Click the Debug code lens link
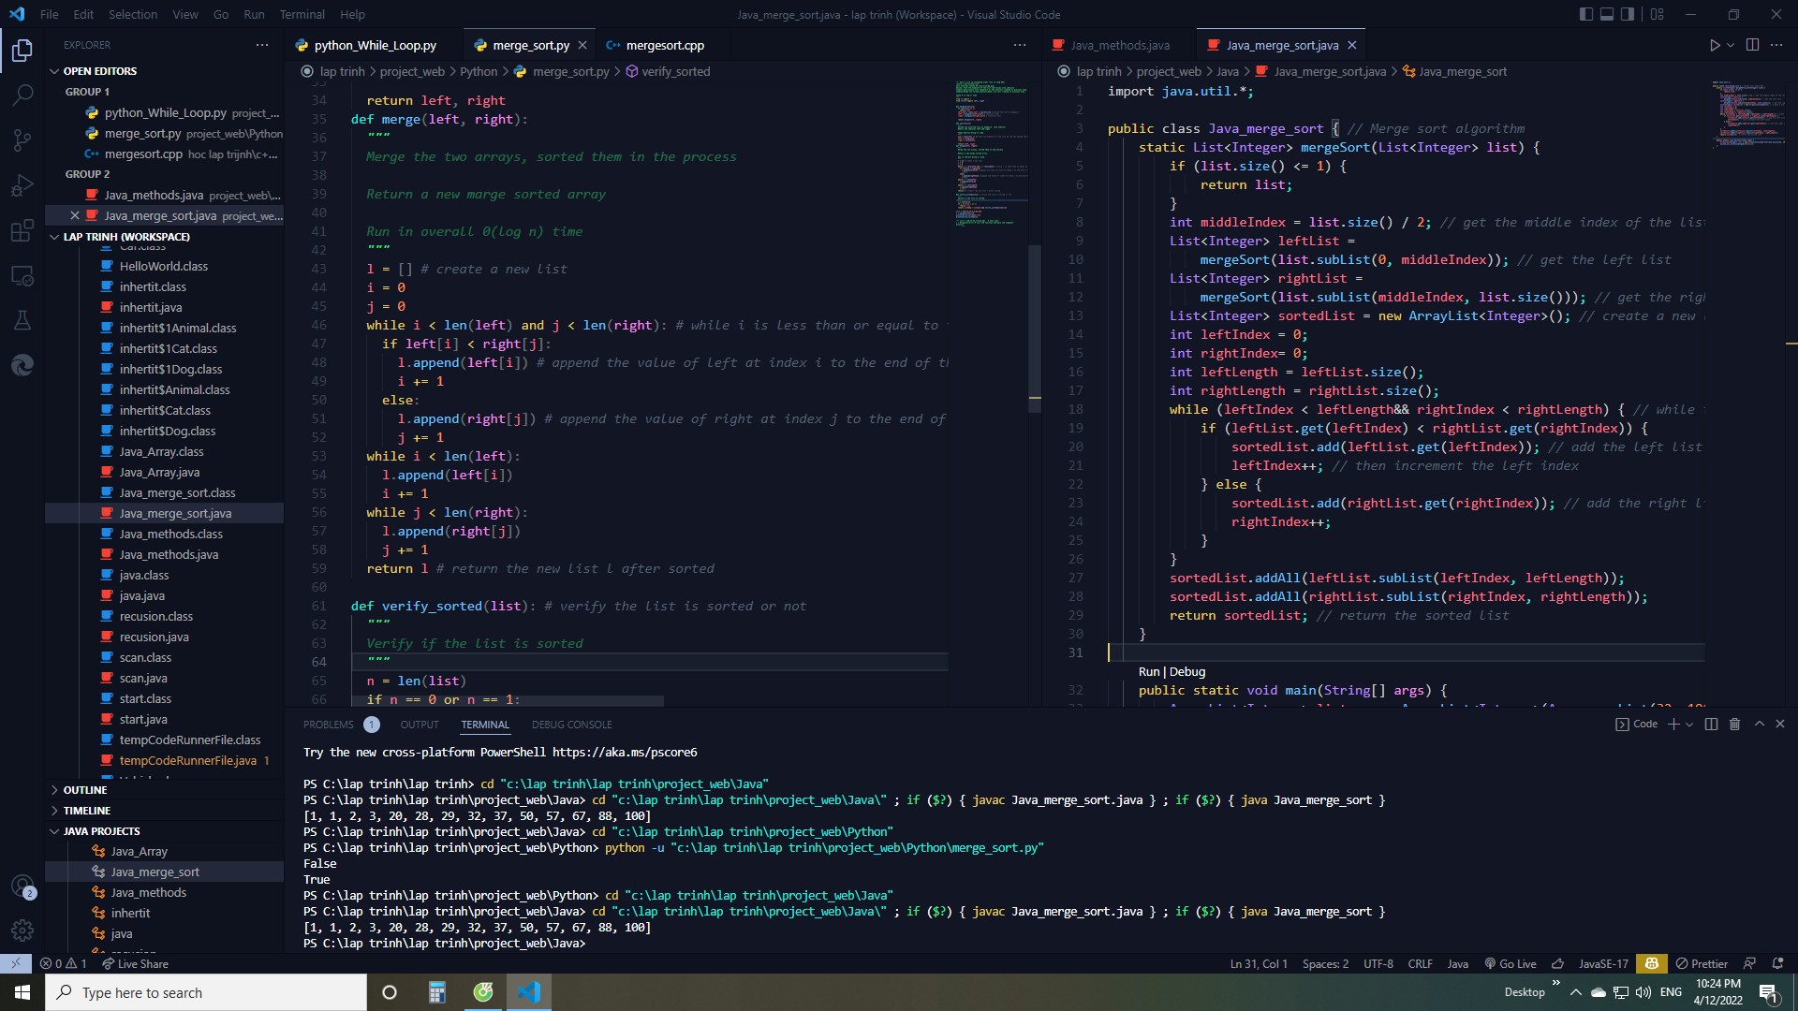This screenshot has width=1798, height=1011. coord(1187,672)
